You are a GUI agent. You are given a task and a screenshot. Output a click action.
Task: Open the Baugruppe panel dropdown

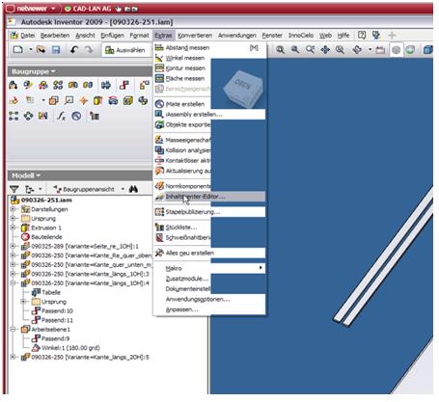click(x=33, y=71)
